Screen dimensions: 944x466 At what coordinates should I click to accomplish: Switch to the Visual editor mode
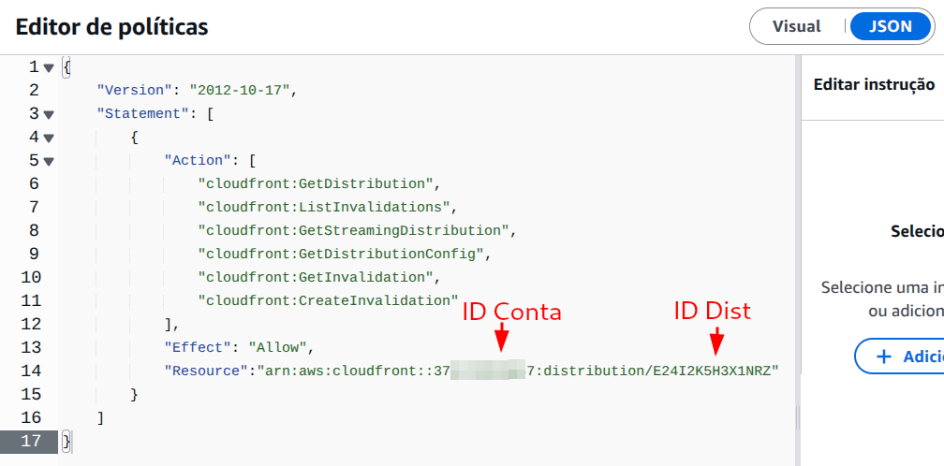point(796,26)
